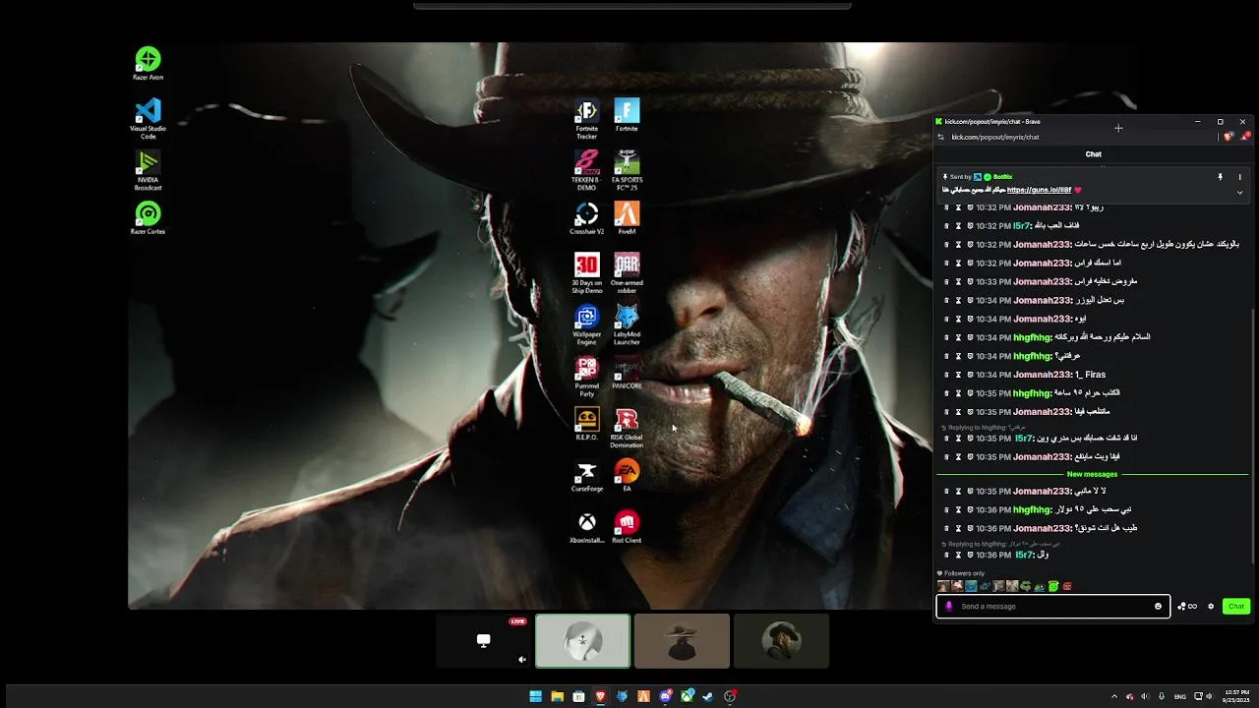
Task: Open the Razer Axon desktop icon
Action: click(x=148, y=64)
